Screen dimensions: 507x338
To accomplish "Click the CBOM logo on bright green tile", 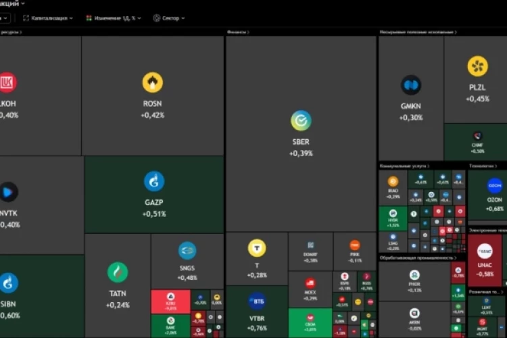I will pos(310,318).
